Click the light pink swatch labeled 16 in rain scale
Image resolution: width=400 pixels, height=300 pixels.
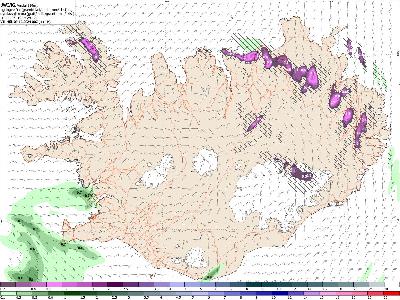[x=327, y=293]
